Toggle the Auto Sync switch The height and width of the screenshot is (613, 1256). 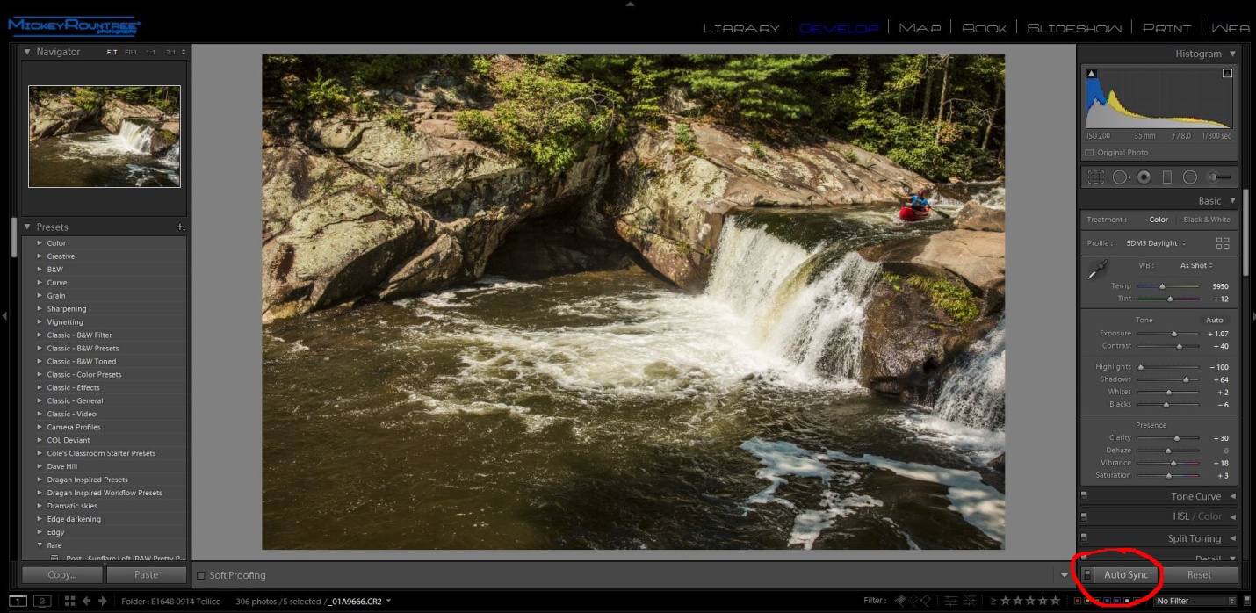click(x=1086, y=574)
